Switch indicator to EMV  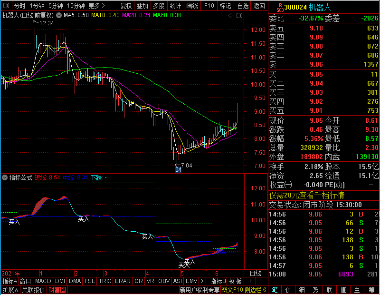click(191, 281)
